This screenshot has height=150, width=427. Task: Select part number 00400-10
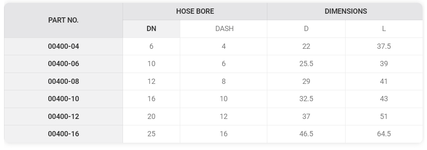[x=63, y=99]
